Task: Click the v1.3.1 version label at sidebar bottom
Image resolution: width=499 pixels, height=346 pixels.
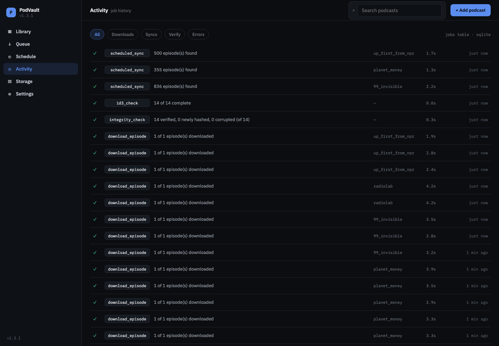Action: click(x=14, y=338)
